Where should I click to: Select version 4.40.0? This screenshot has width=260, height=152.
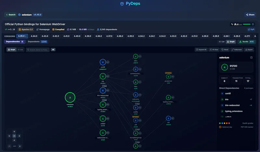click(x=77, y=36)
